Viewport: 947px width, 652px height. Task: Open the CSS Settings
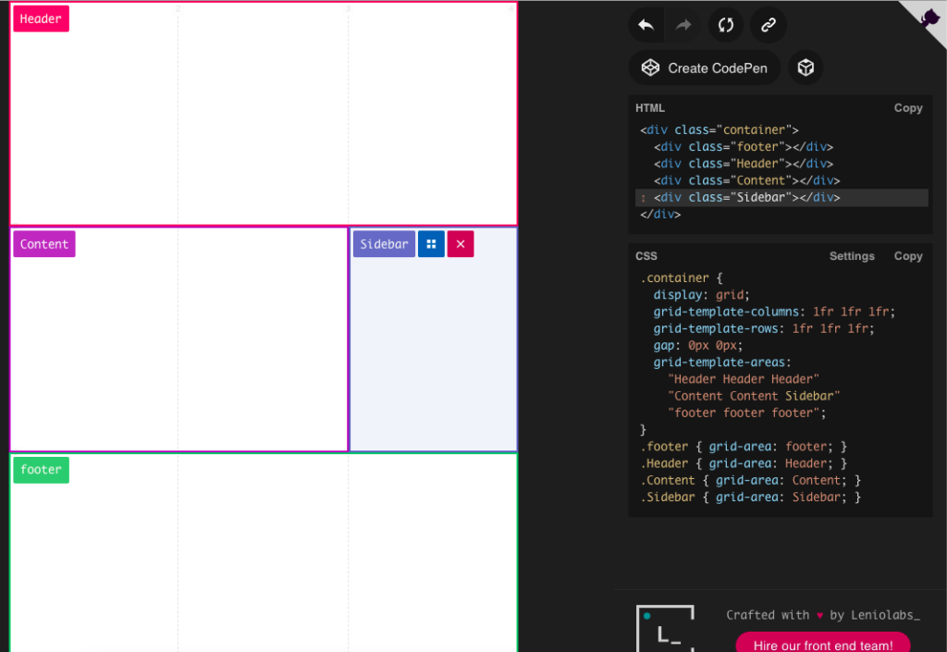click(852, 256)
